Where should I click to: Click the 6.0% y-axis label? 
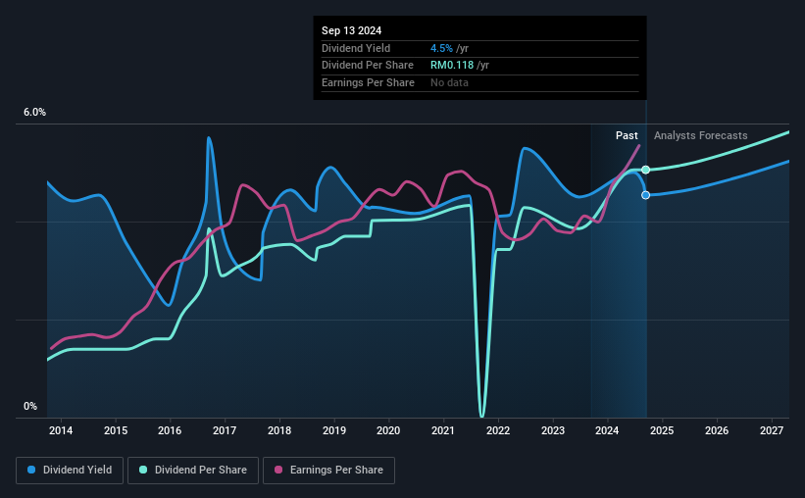pyautogui.click(x=34, y=113)
